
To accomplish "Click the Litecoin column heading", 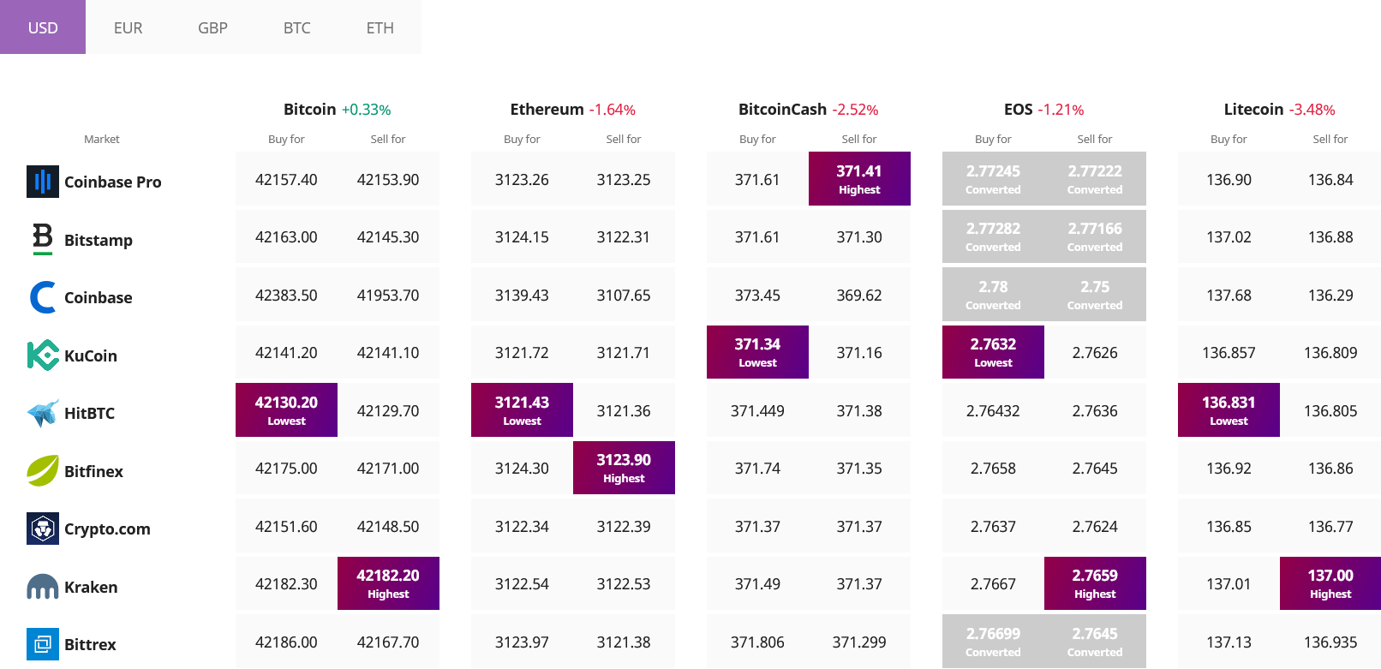I will tap(1253, 109).
